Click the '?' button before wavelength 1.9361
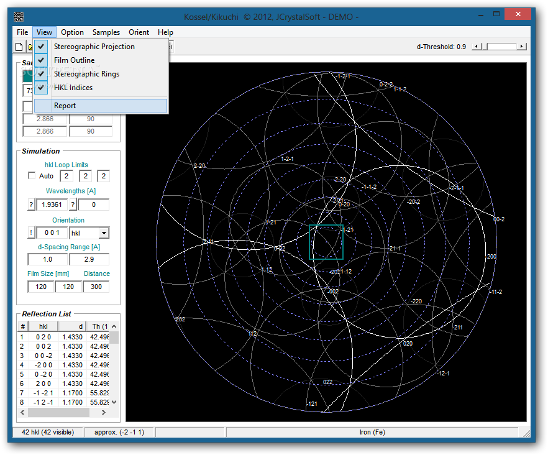The image size is (548, 455). point(31,205)
